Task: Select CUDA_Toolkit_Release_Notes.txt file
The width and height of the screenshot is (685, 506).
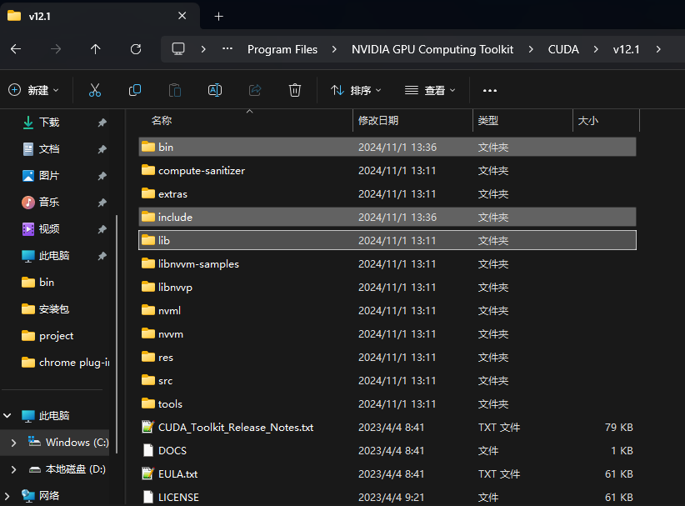Action: click(x=387, y=428)
